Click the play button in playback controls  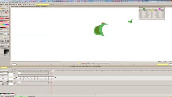click(91, 63)
